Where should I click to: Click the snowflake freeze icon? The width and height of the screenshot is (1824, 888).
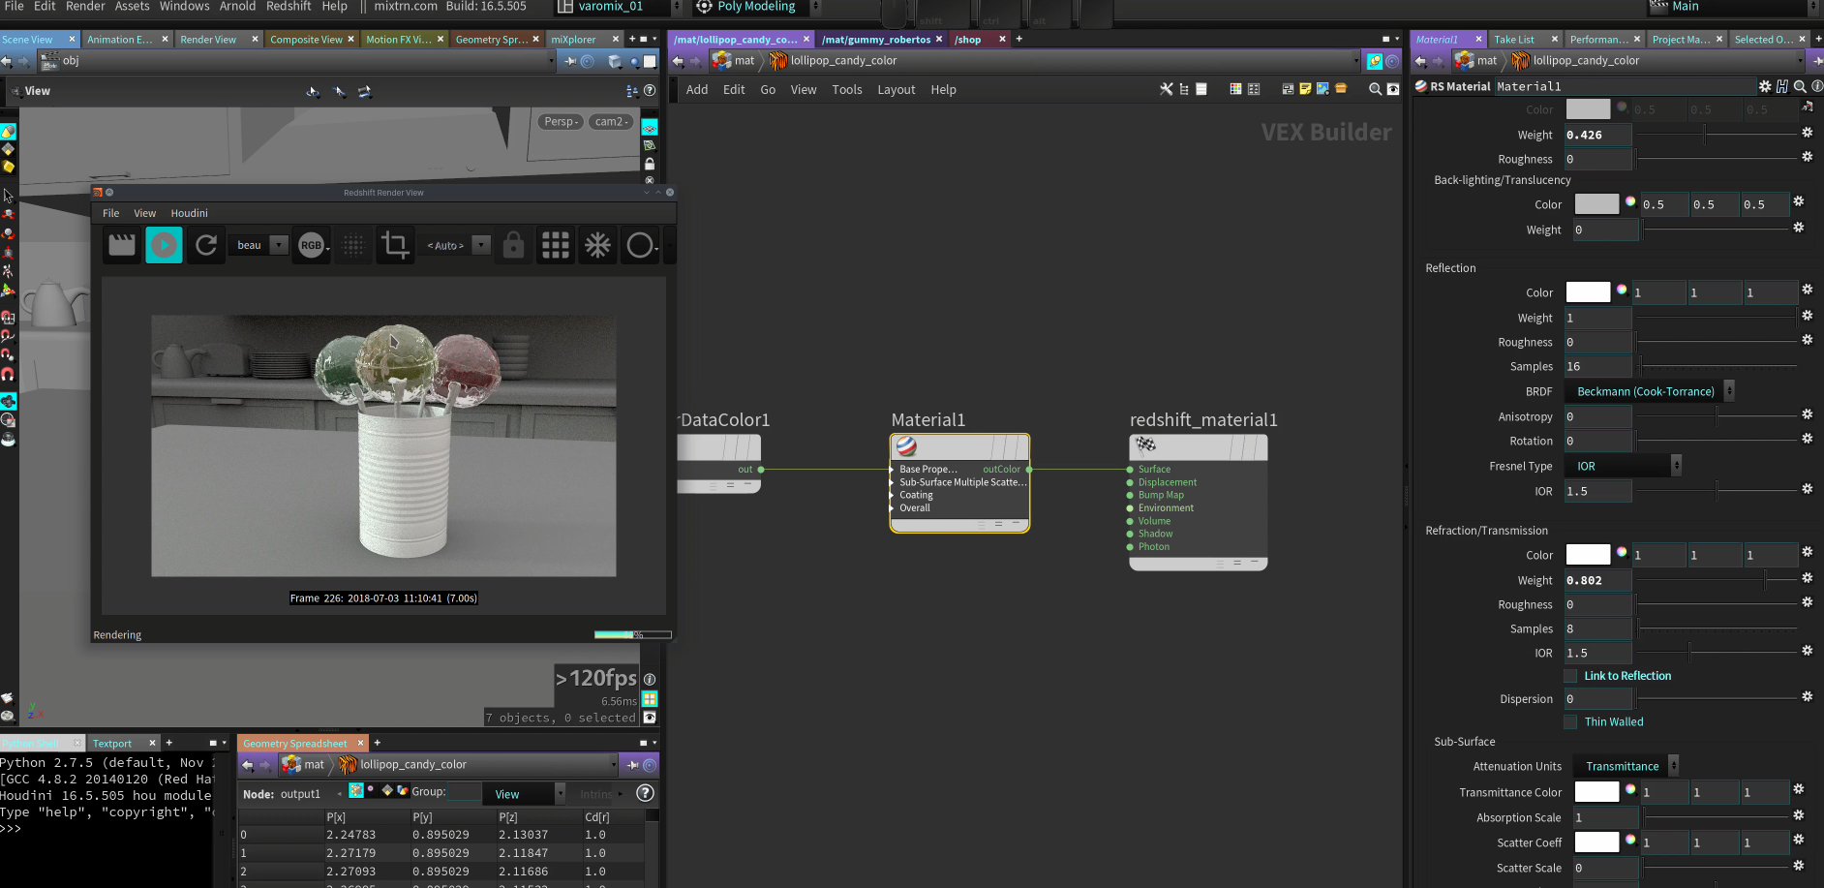(x=597, y=245)
